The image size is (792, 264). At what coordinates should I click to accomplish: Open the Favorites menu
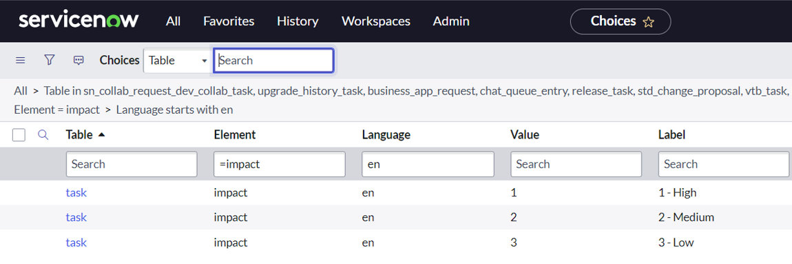[229, 21]
